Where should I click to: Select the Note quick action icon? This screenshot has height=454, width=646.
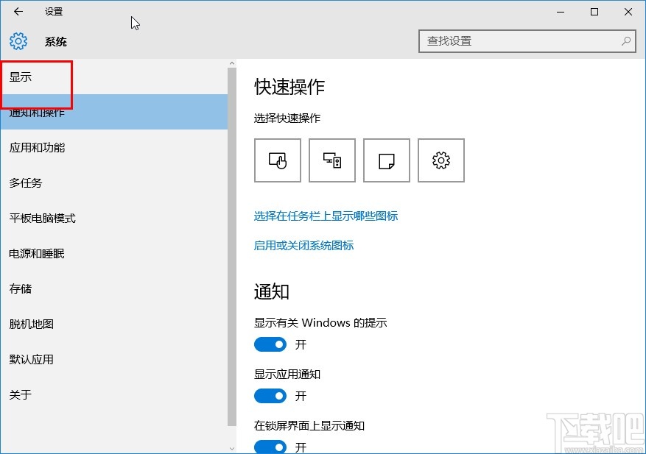tap(386, 160)
